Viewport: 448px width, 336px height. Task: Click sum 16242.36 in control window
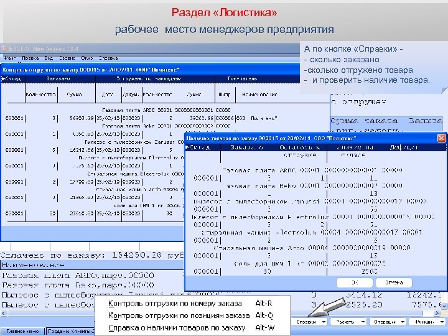[x=82, y=150]
